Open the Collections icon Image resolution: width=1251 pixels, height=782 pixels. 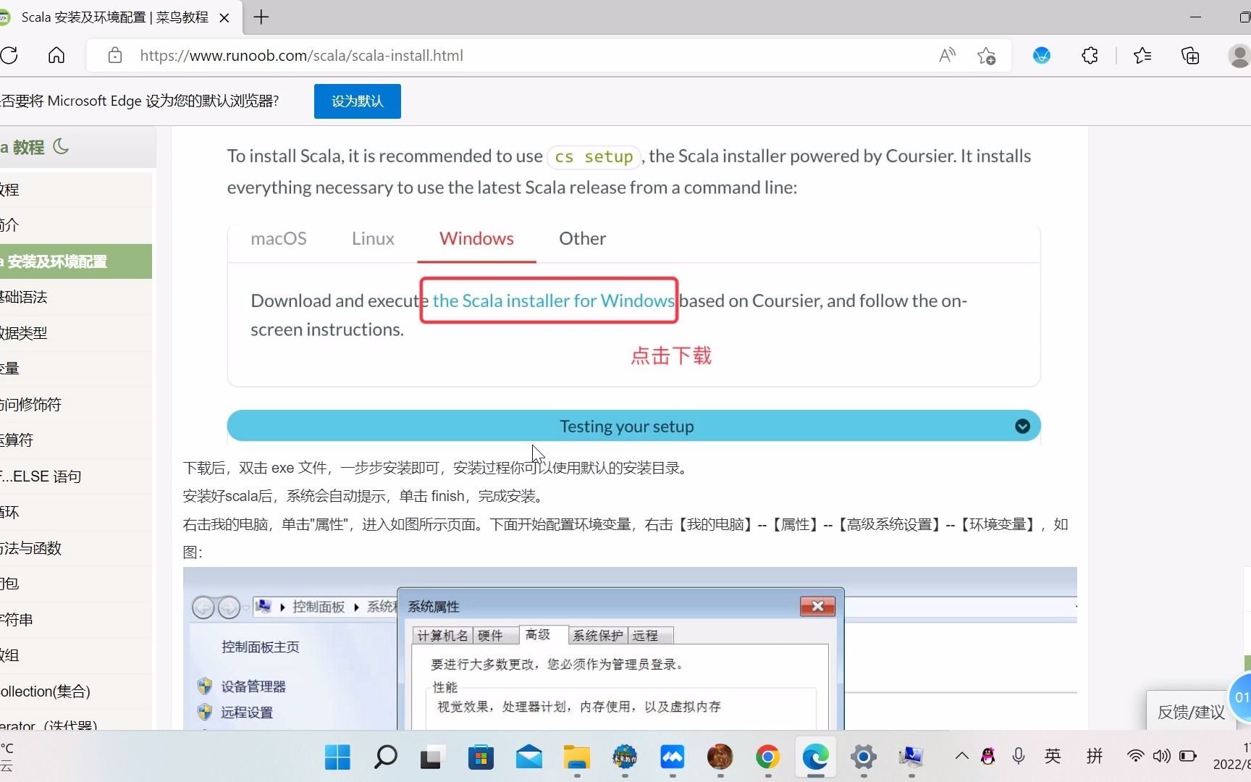[1190, 56]
